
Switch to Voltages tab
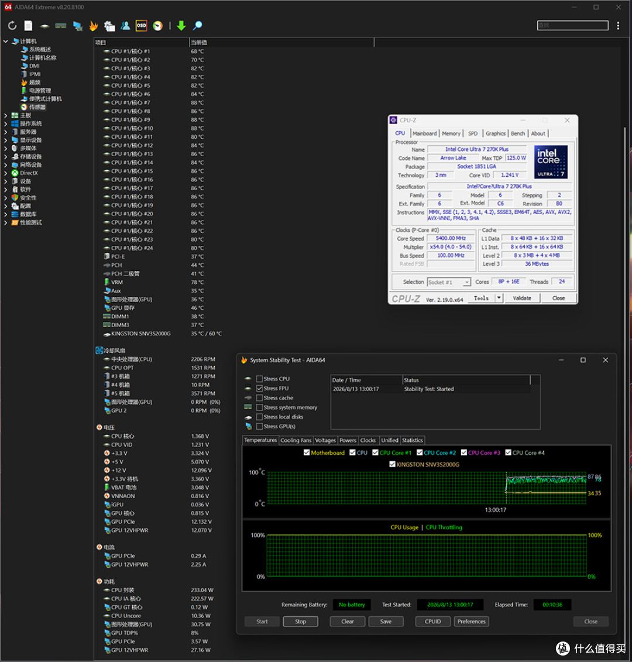point(325,440)
